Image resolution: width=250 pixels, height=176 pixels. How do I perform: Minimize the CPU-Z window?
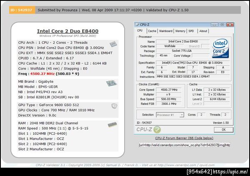(x=214, y=25)
